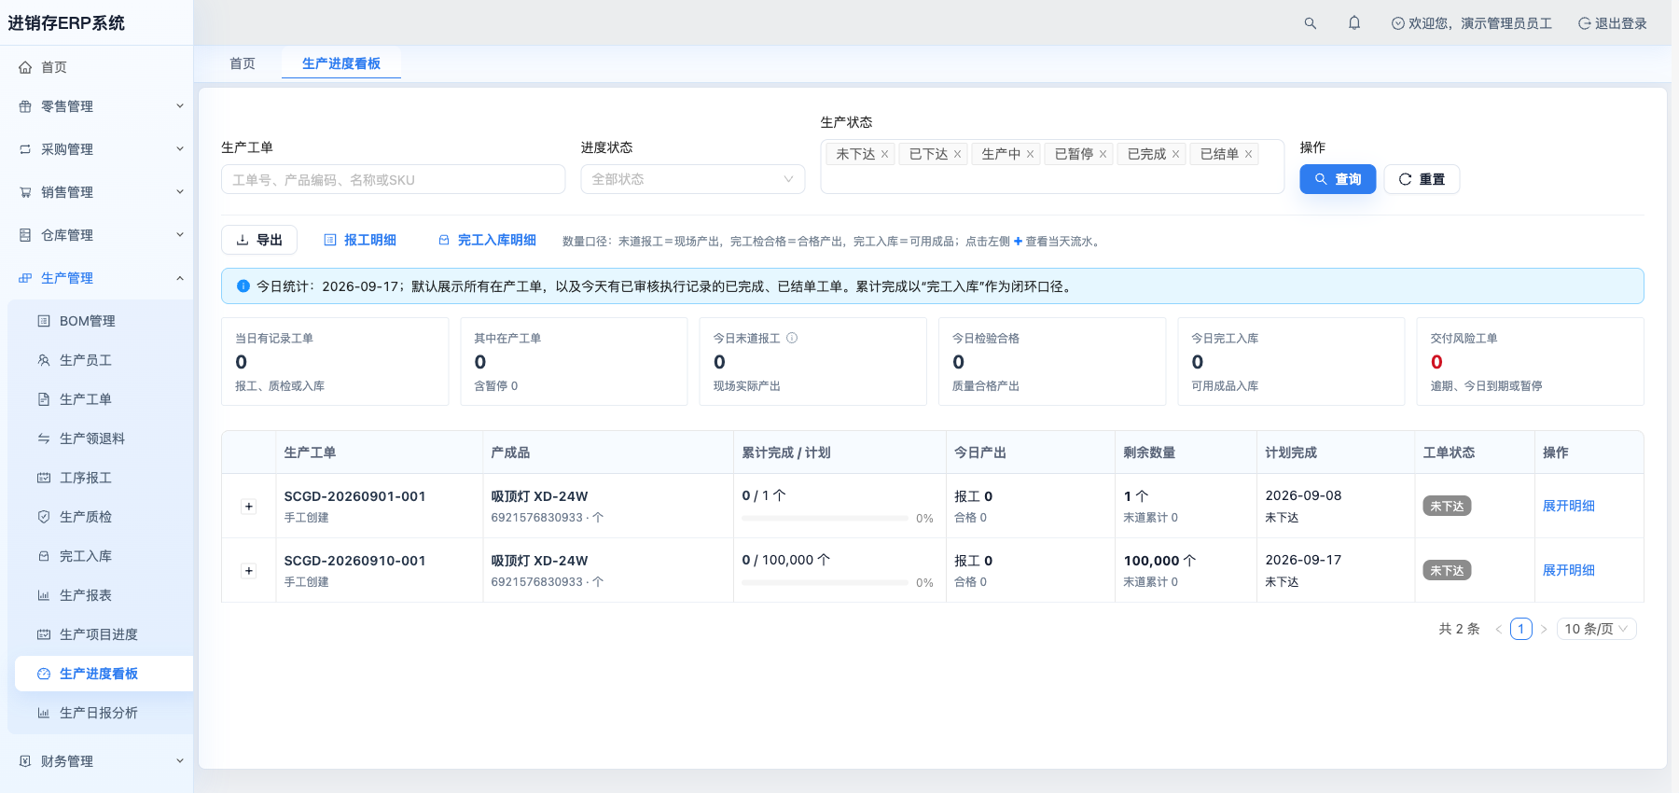Viewport: 1679px width, 793px height.
Task: Click the 查询 search button
Action: 1338,179
